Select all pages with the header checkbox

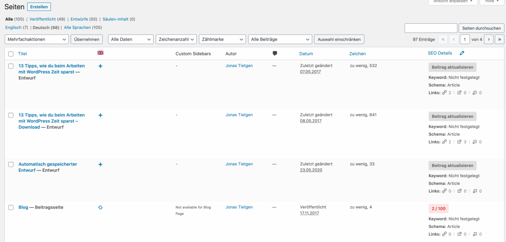[11, 54]
